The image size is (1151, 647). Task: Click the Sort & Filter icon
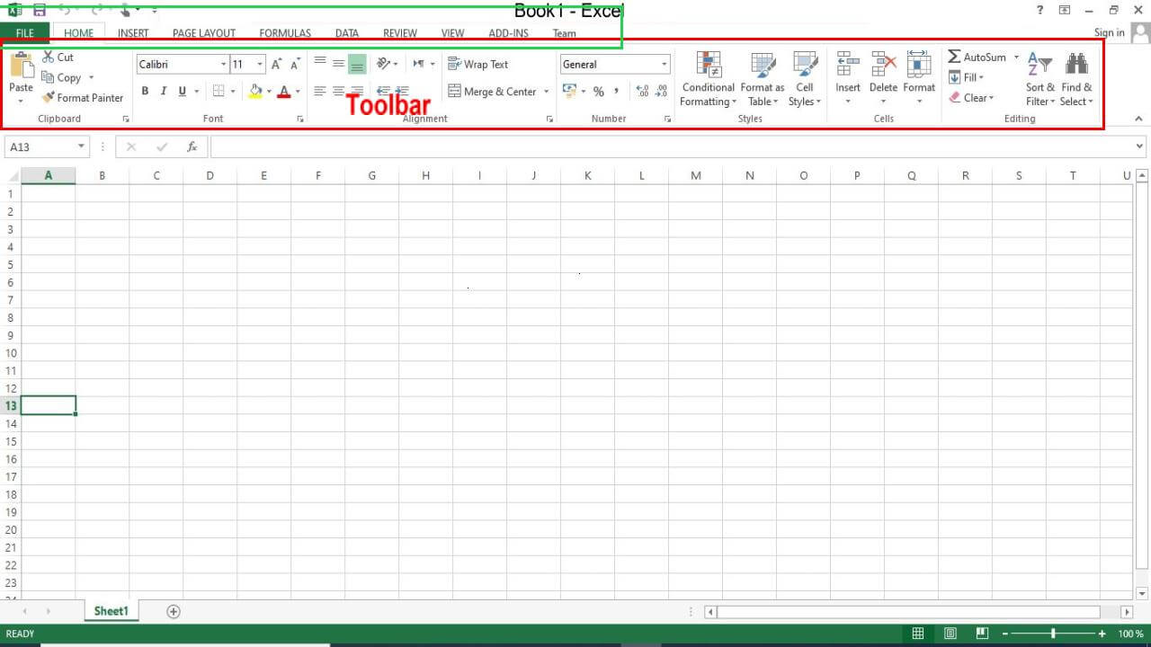tap(1039, 65)
